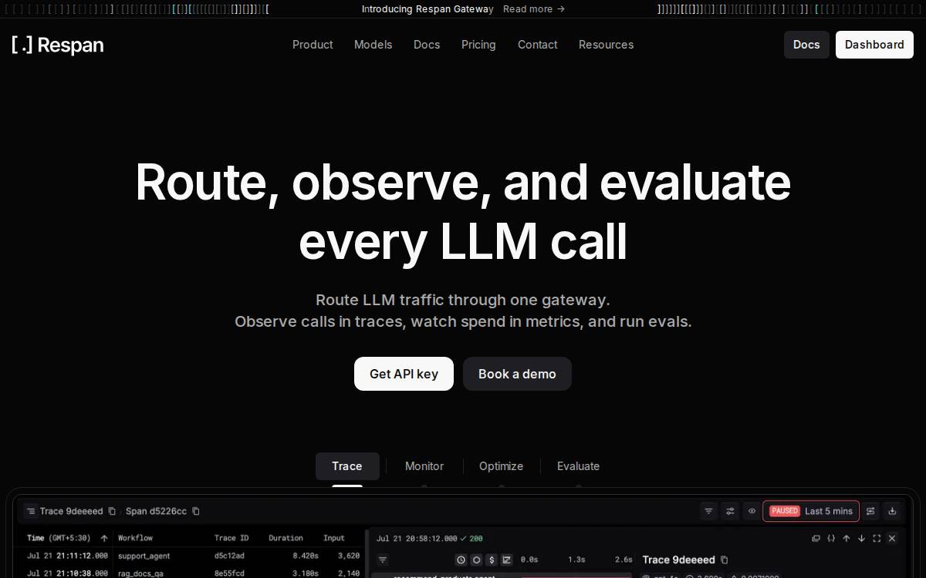Click the JSON braces icon in detail panel

831,538
